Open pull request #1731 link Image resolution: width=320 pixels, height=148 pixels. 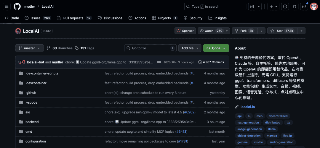(183, 141)
